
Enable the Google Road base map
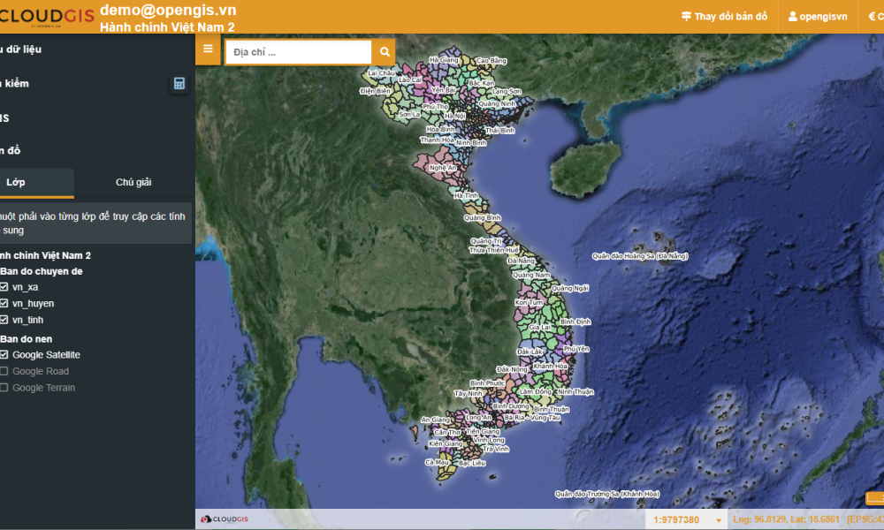pos(4,371)
